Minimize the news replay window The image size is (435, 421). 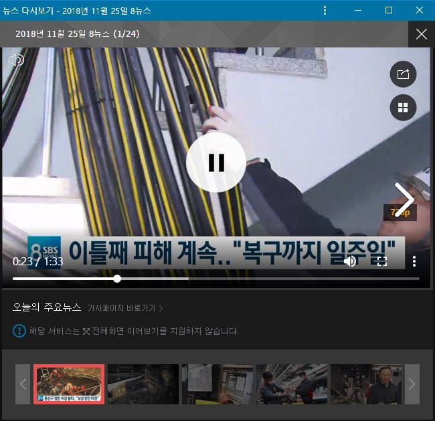pyautogui.click(x=358, y=10)
